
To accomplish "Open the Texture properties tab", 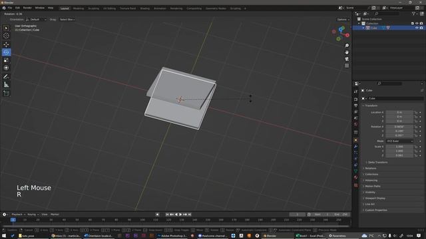I will [355, 185].
